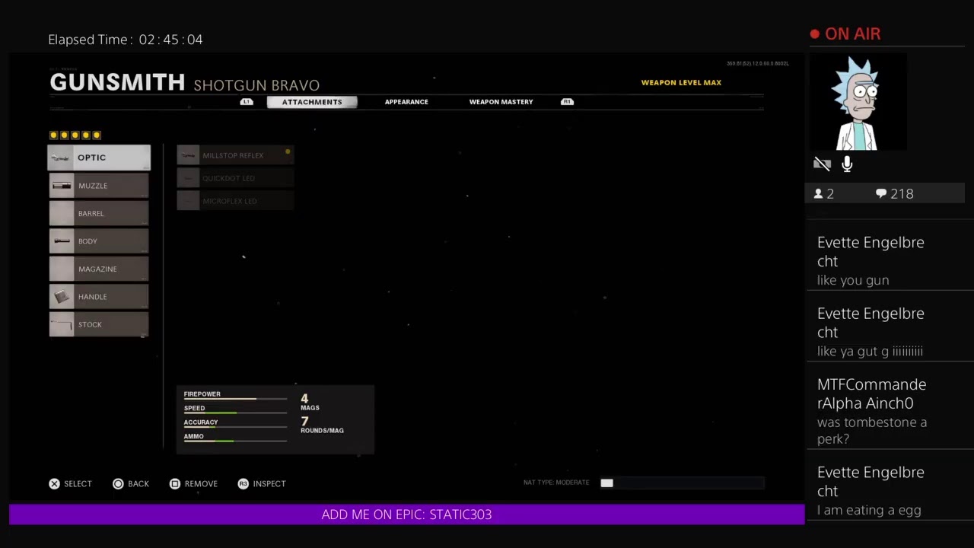This screenshot has height=548, width=974.
Task: Click the Body slot attachment icon
Action: pyautogui.click(x=62, y=241)
